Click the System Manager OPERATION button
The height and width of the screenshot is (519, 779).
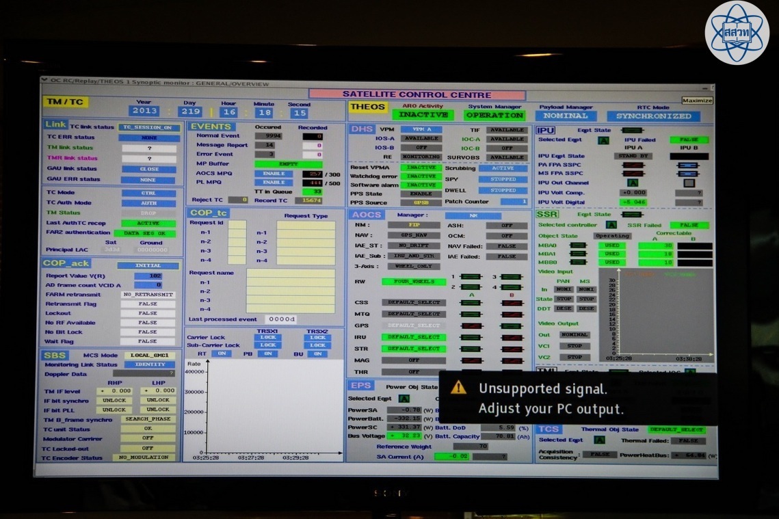point(494,116)
